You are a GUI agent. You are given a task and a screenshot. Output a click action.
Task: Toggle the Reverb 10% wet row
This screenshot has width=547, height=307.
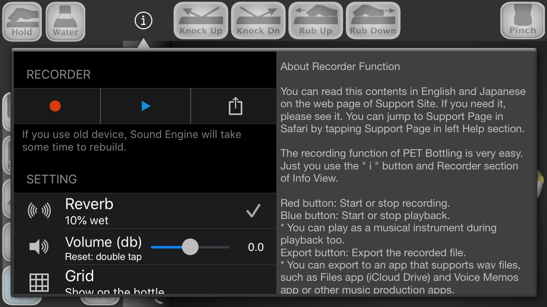click(145, 211)
